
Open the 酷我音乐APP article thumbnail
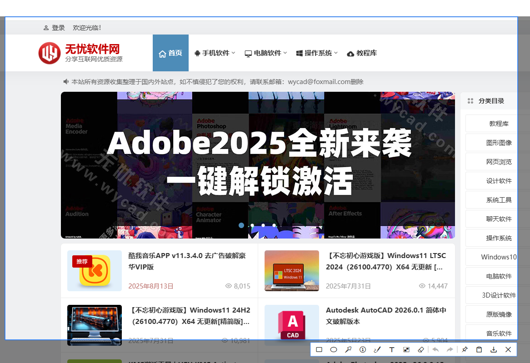point(95,271)
